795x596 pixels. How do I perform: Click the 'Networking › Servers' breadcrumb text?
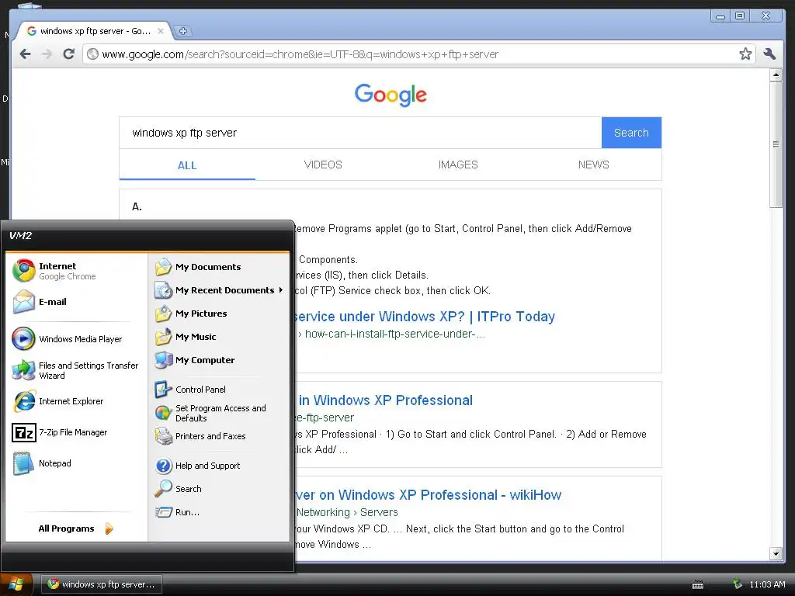click(x=347, y=512)
